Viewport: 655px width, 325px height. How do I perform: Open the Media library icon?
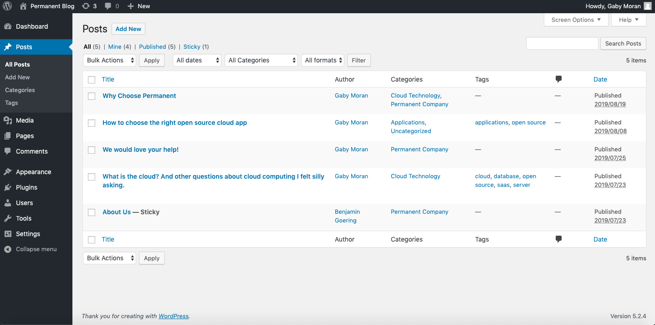click(8, 120)
